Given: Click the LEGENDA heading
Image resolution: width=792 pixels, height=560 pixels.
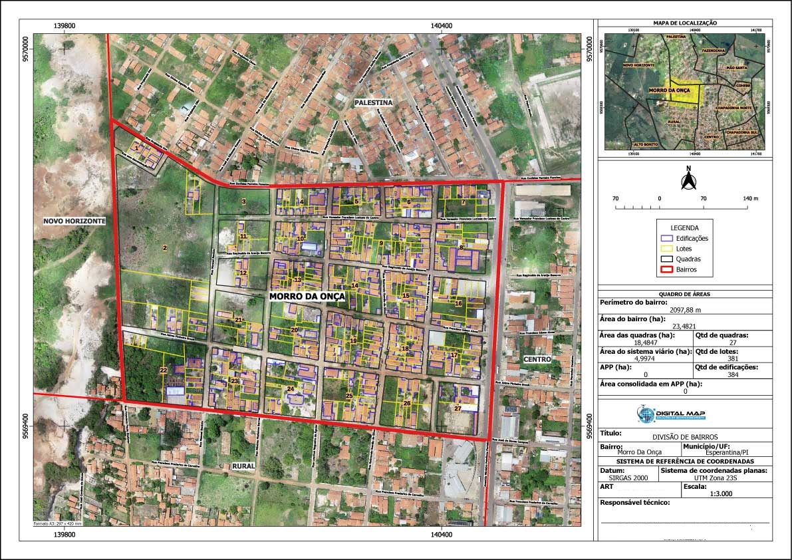Looking at the screenshot, I should click(x=684, y=227).
